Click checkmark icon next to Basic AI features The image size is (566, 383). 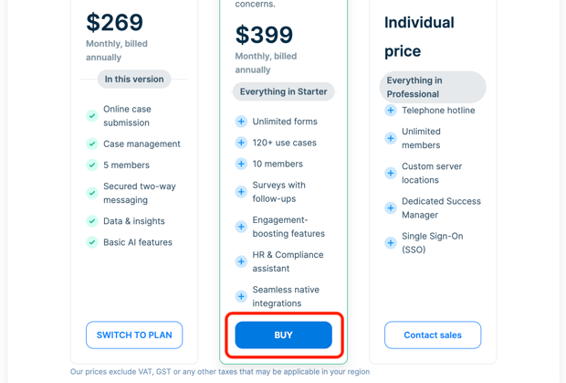[x=92, y=242]
